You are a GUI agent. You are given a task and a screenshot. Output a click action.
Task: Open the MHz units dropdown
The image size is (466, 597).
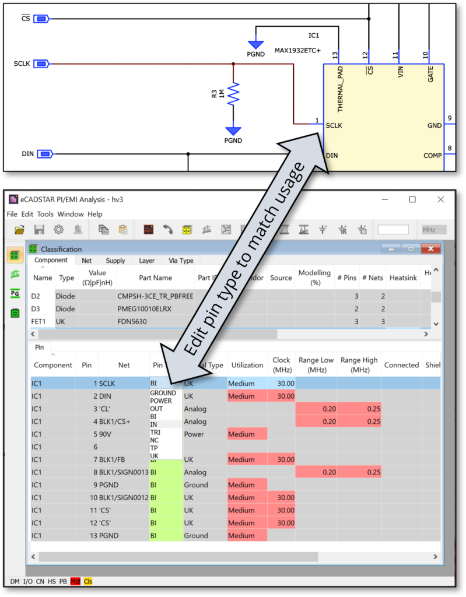click(433, 230)
